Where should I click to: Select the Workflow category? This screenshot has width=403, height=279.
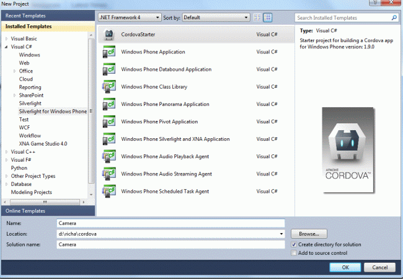click(30, 136)
